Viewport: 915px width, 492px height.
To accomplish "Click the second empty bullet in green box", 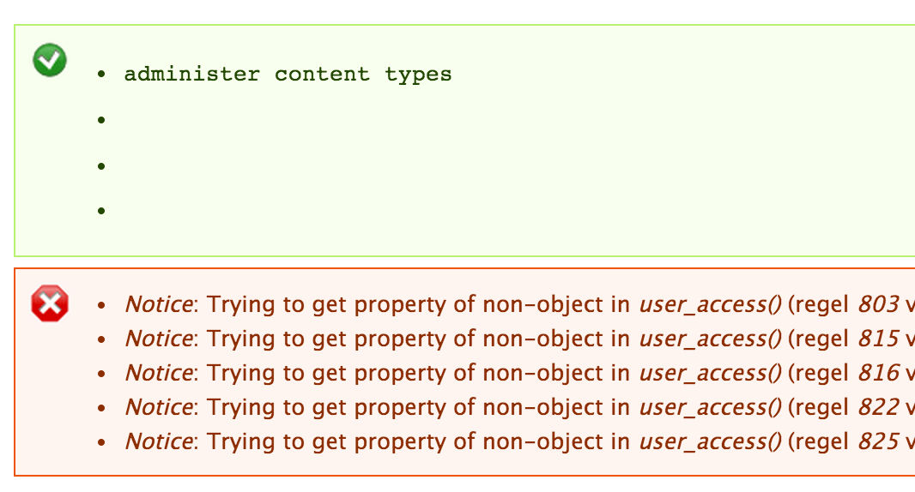I will point(101,120).
